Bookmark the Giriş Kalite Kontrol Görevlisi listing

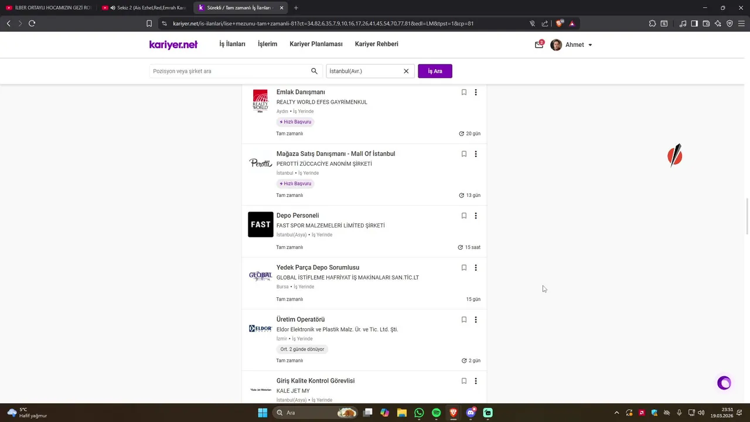[463, 380]
